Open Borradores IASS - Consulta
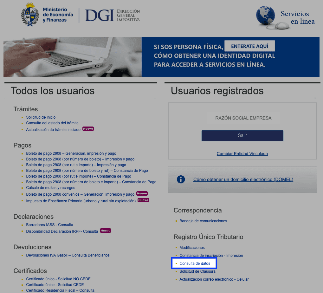The image size is (323, 293). (49, 225)
